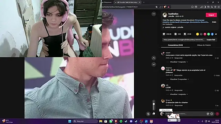Click the search magnifier on the video

[x=105, y=14]
